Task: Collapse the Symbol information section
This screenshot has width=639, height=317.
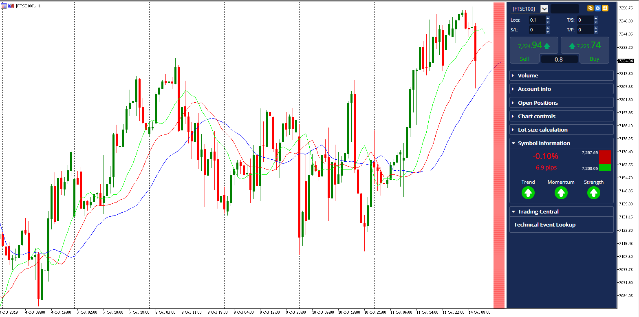Action: (x=562, y=143)
